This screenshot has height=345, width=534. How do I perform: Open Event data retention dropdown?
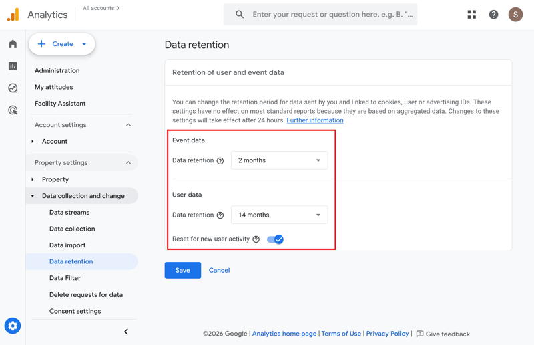(279, 160)
